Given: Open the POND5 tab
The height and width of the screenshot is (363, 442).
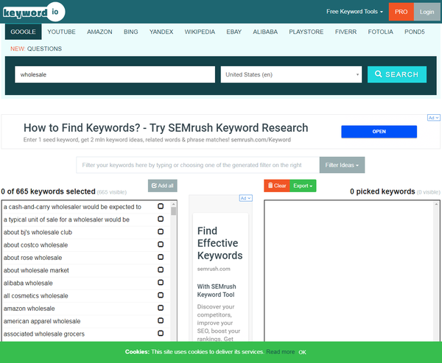Looking at the screenshot, I should pos(414,32).
